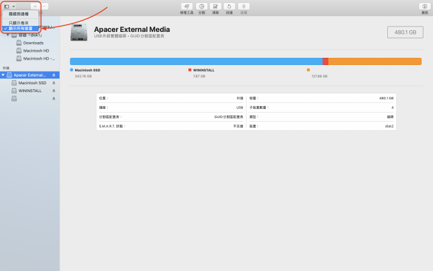The height and width of the screenshot is (271, 433).
Task: Click the Restore (回復) toolbar icon
Action: tap(229, 7)
